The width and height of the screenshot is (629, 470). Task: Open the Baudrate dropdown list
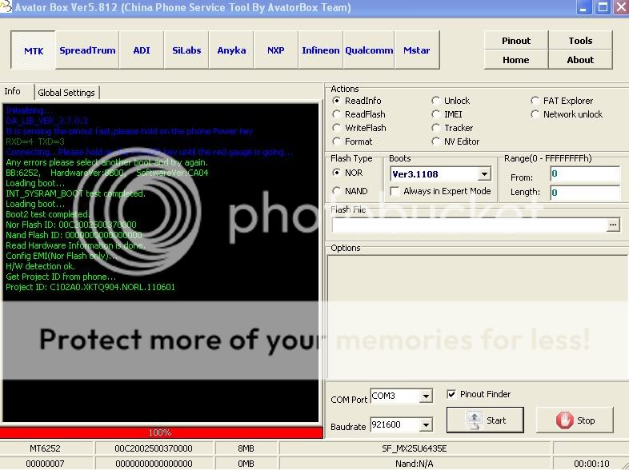point(426,425)
